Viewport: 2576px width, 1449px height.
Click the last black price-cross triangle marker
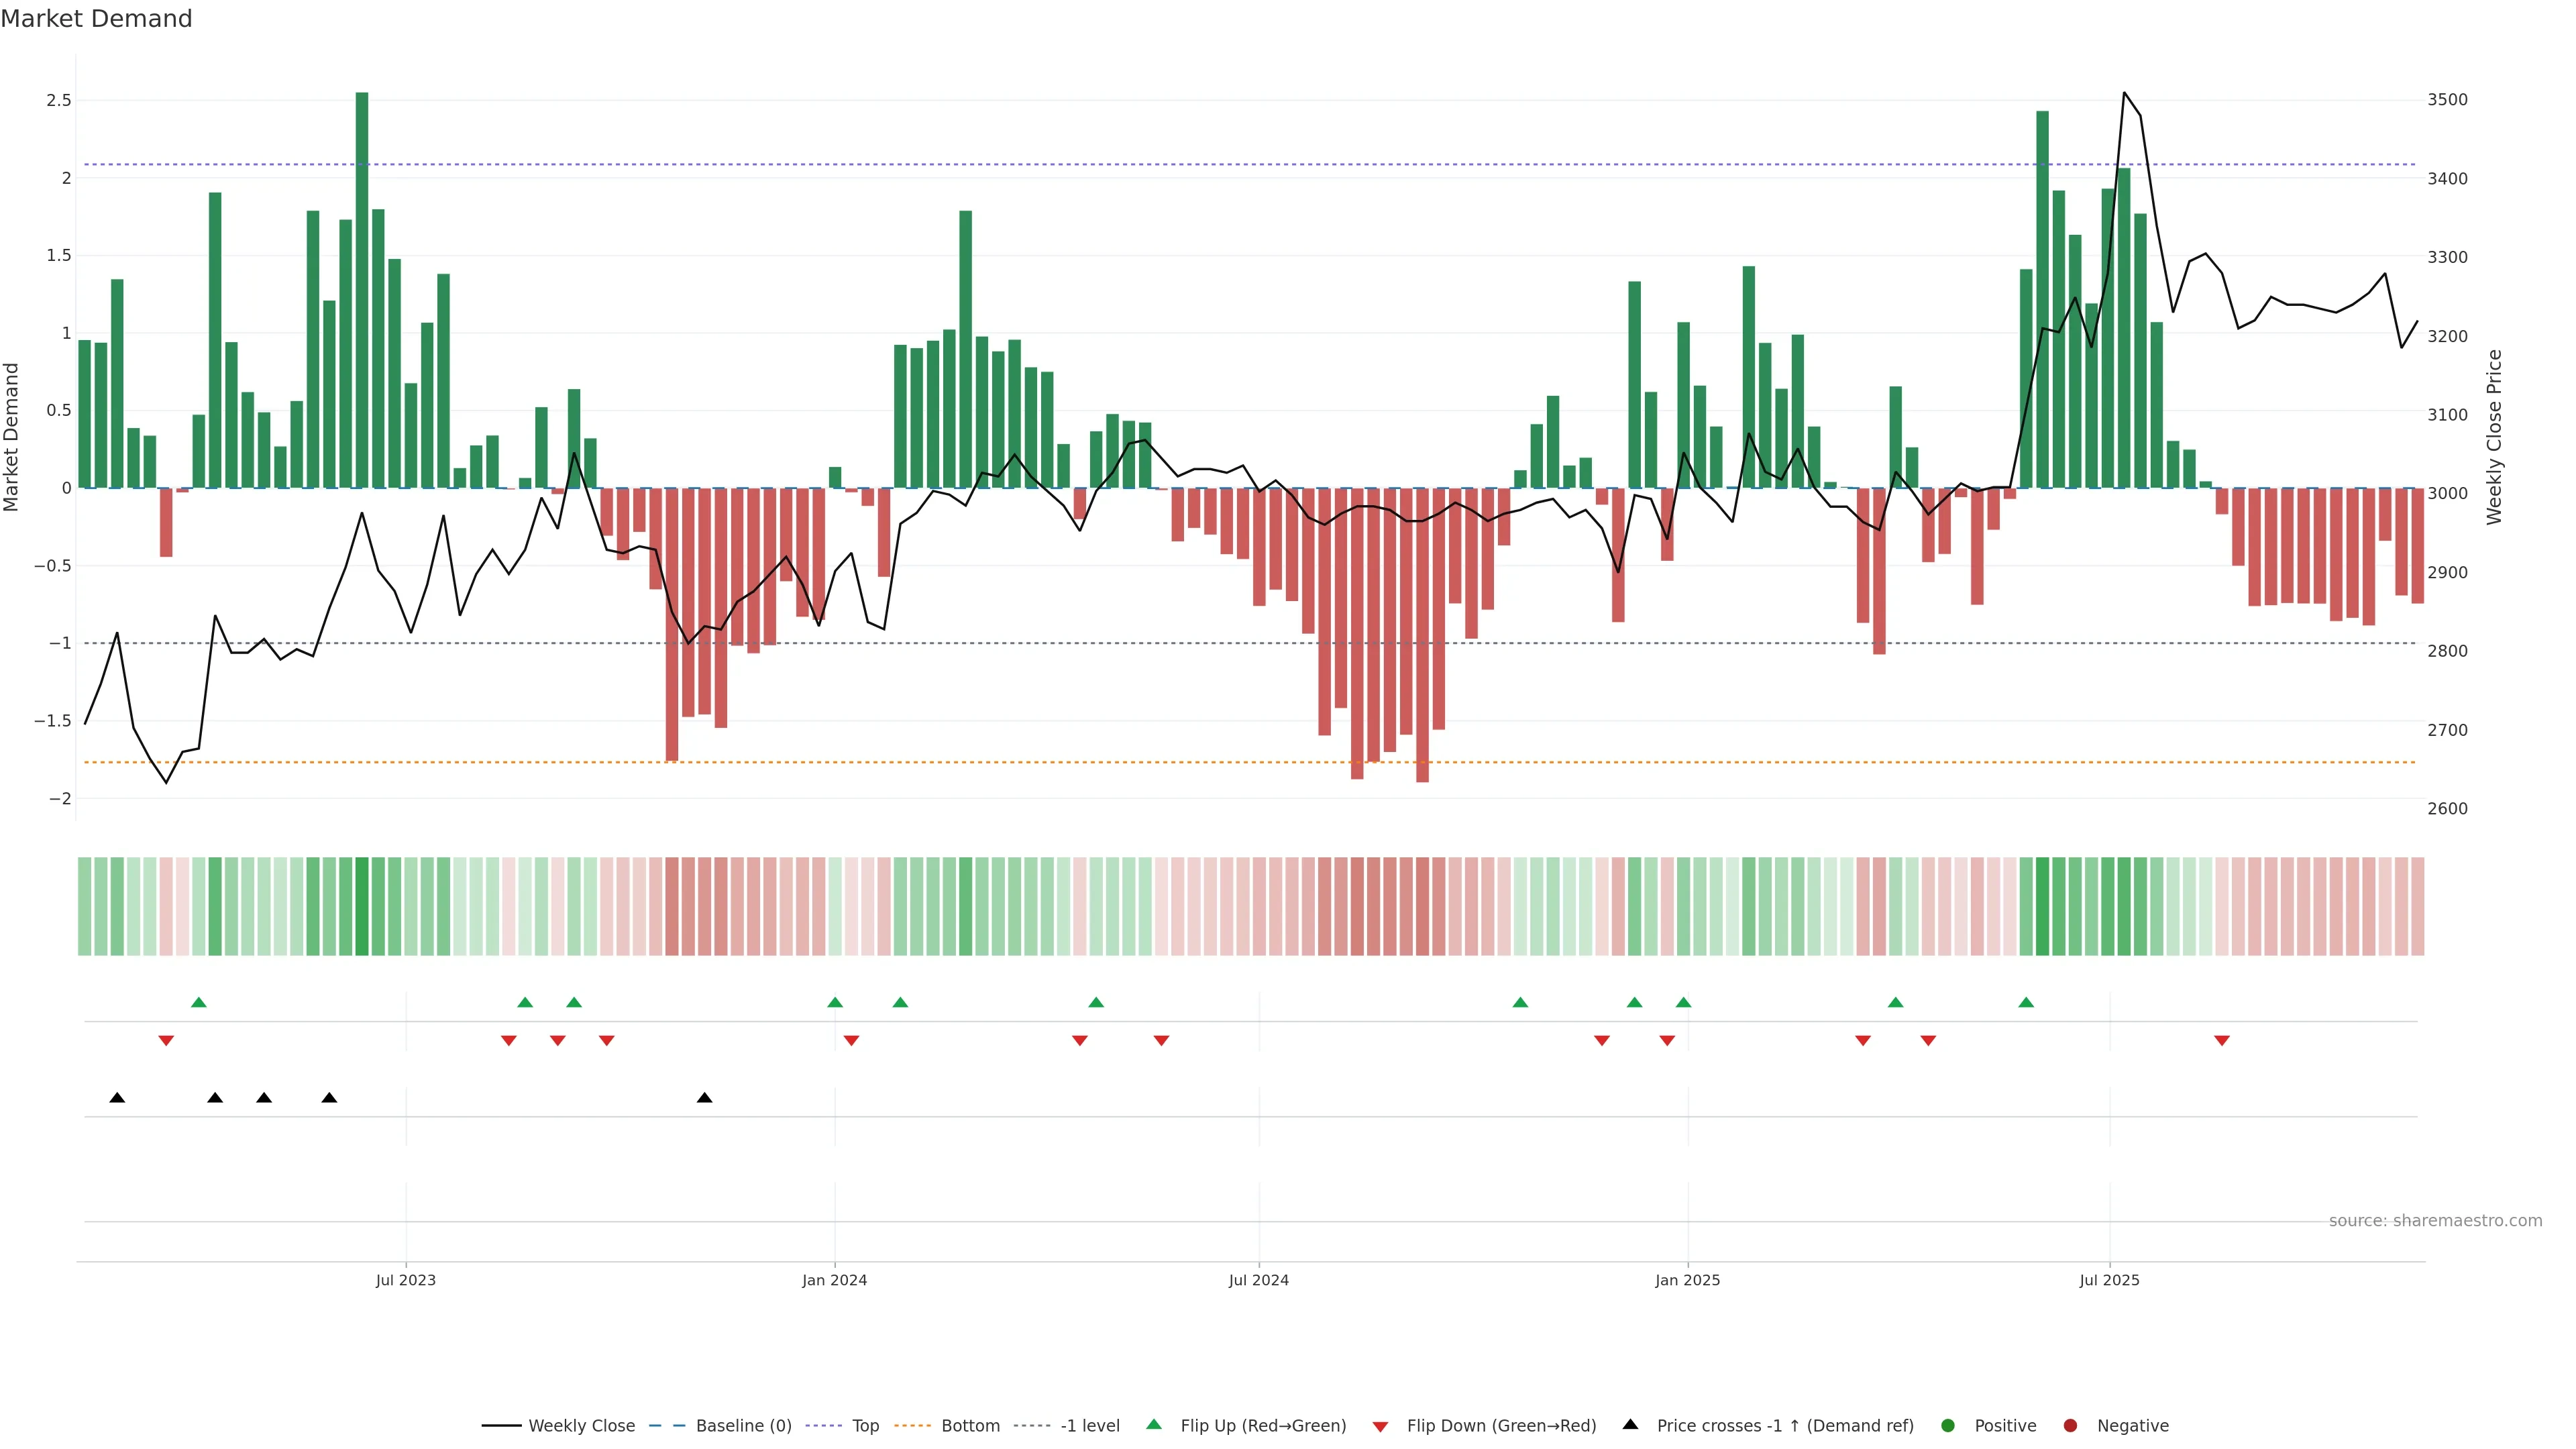click(x=704, y=1098)
